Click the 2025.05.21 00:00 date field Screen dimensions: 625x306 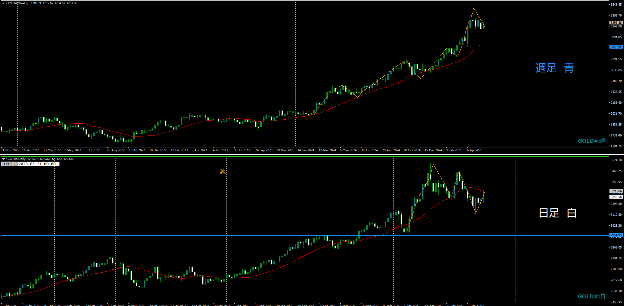pos(38,164)
